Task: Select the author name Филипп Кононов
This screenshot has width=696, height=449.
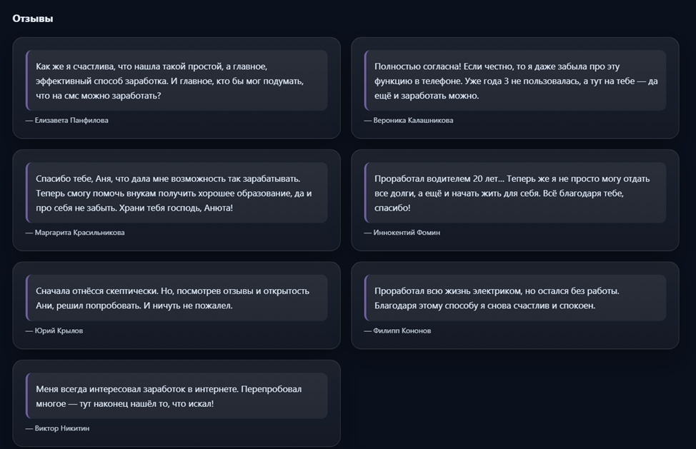Action: tap(402, 331)
